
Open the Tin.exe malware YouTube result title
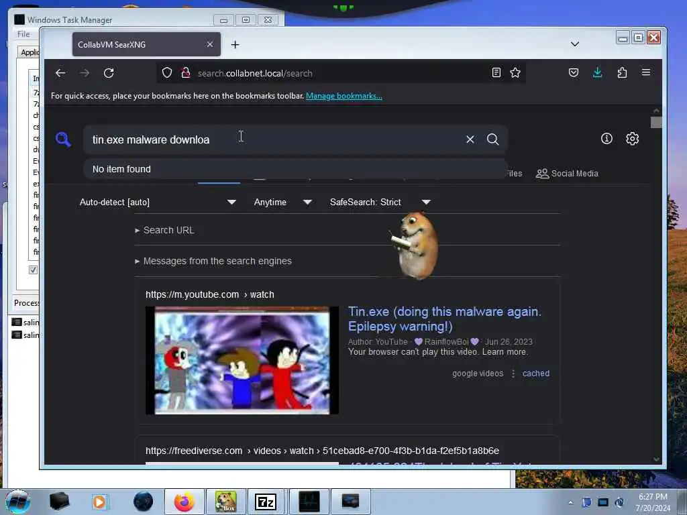click(445, 319)
